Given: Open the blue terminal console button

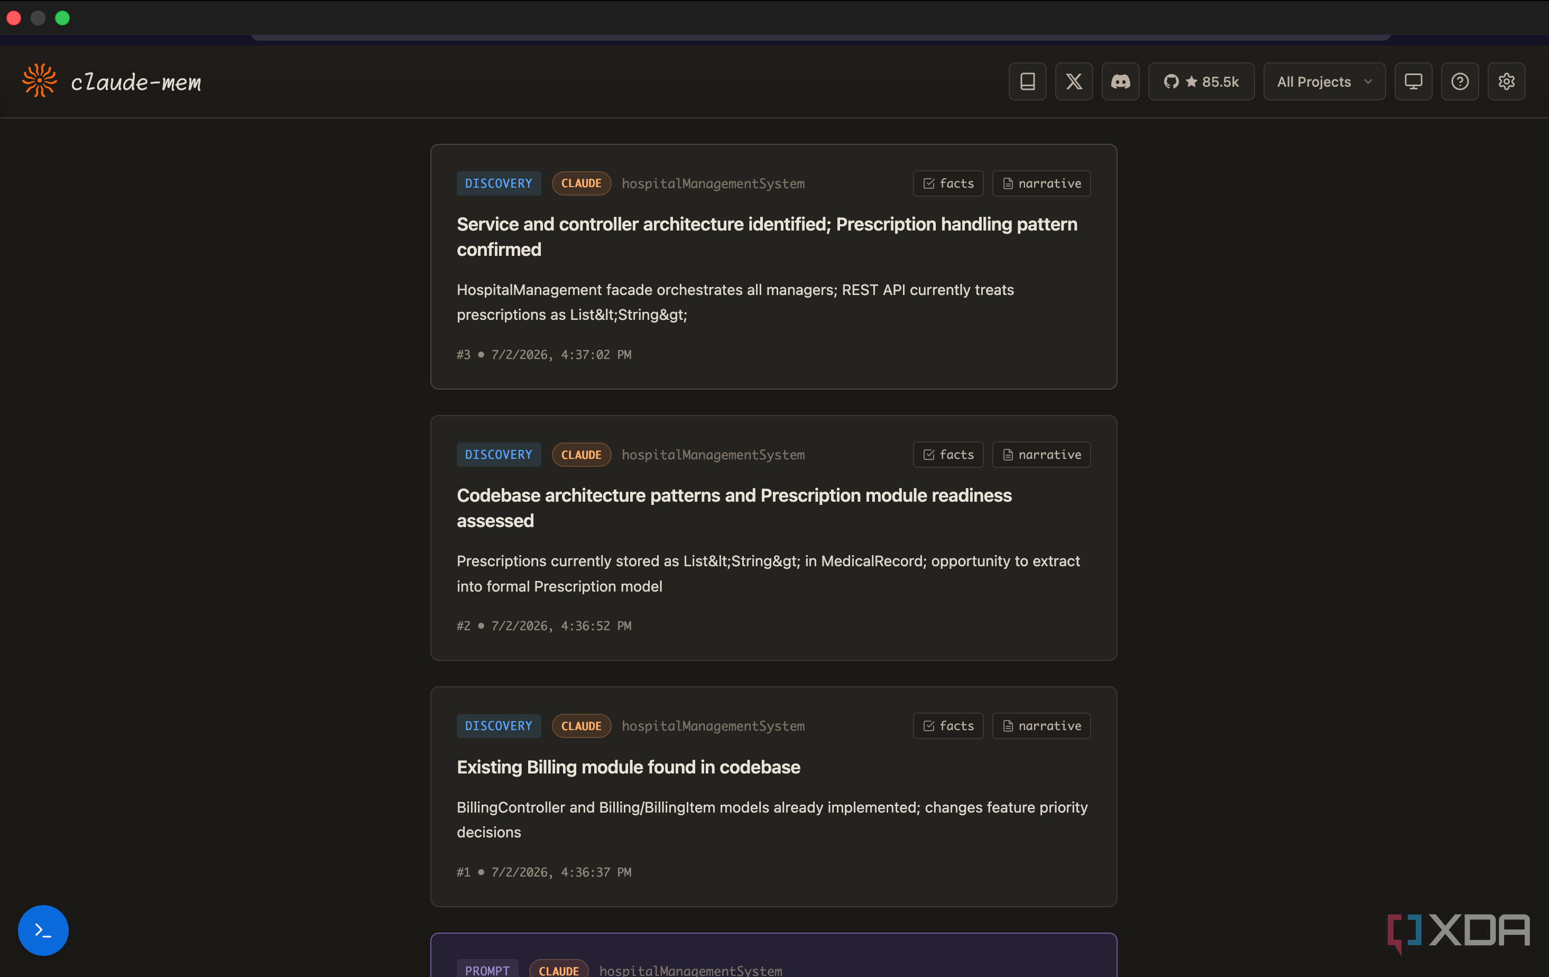Looking at the screenshot, I should pos(43,930).
